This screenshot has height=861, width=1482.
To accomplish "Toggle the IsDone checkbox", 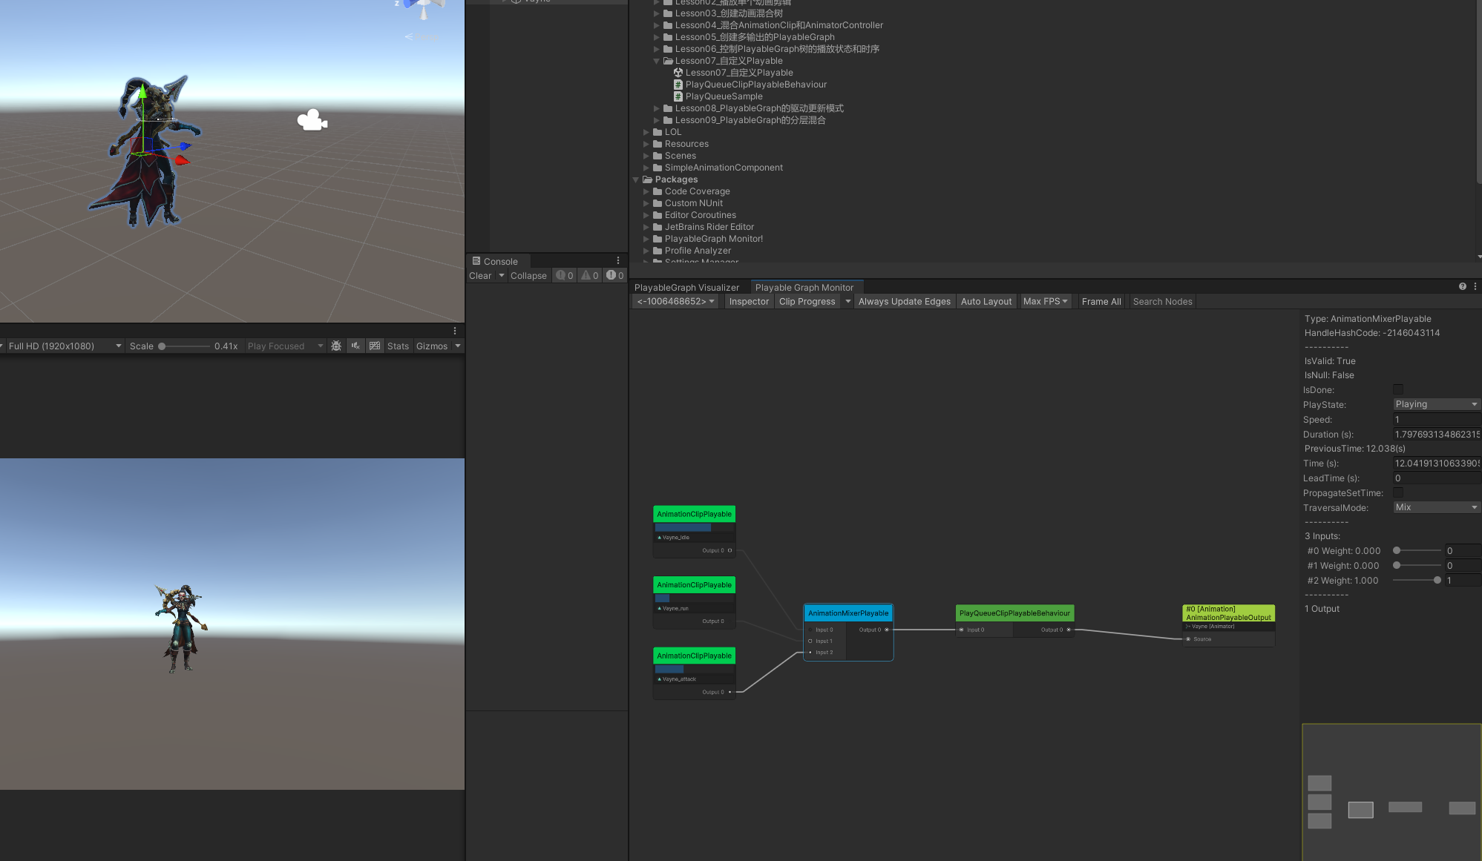I will coord(1398,390).
